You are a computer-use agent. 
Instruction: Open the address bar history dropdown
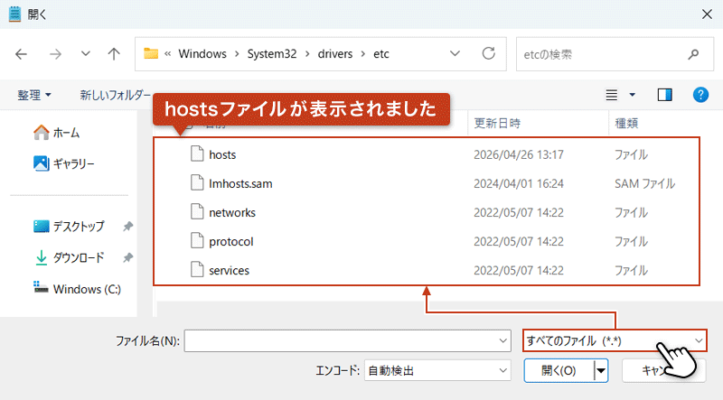coord(455,53)
